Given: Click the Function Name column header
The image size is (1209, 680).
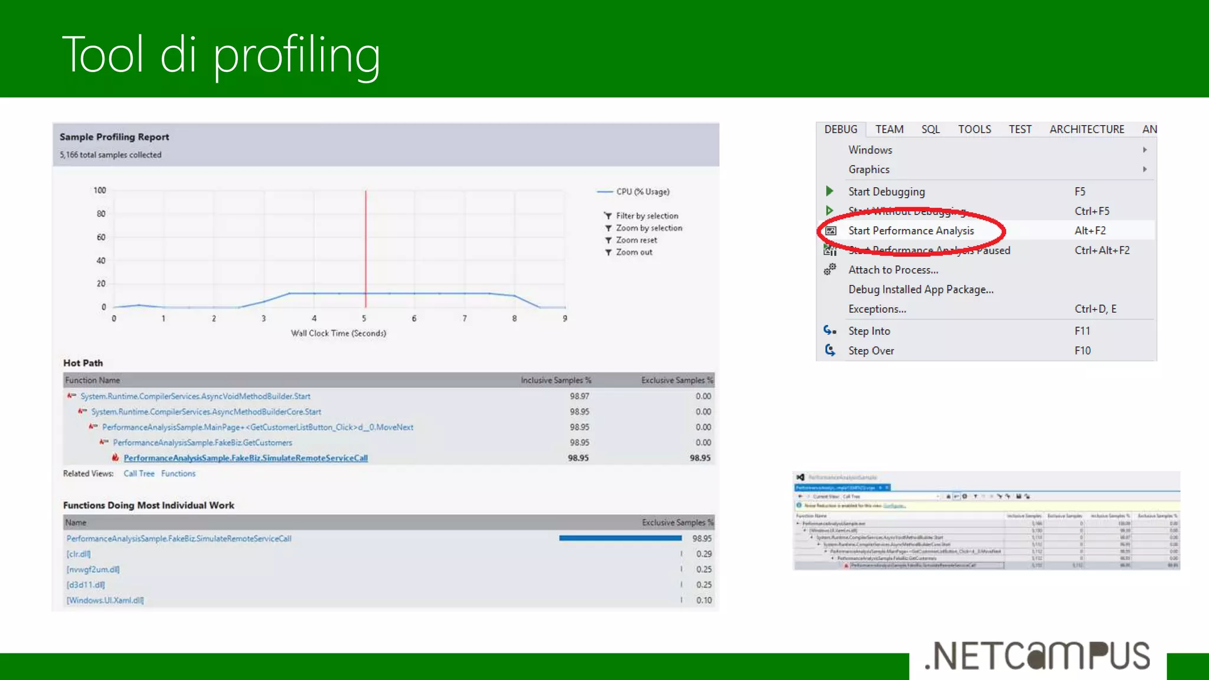Looking at the screenshot, I should [x=93, y=380].
